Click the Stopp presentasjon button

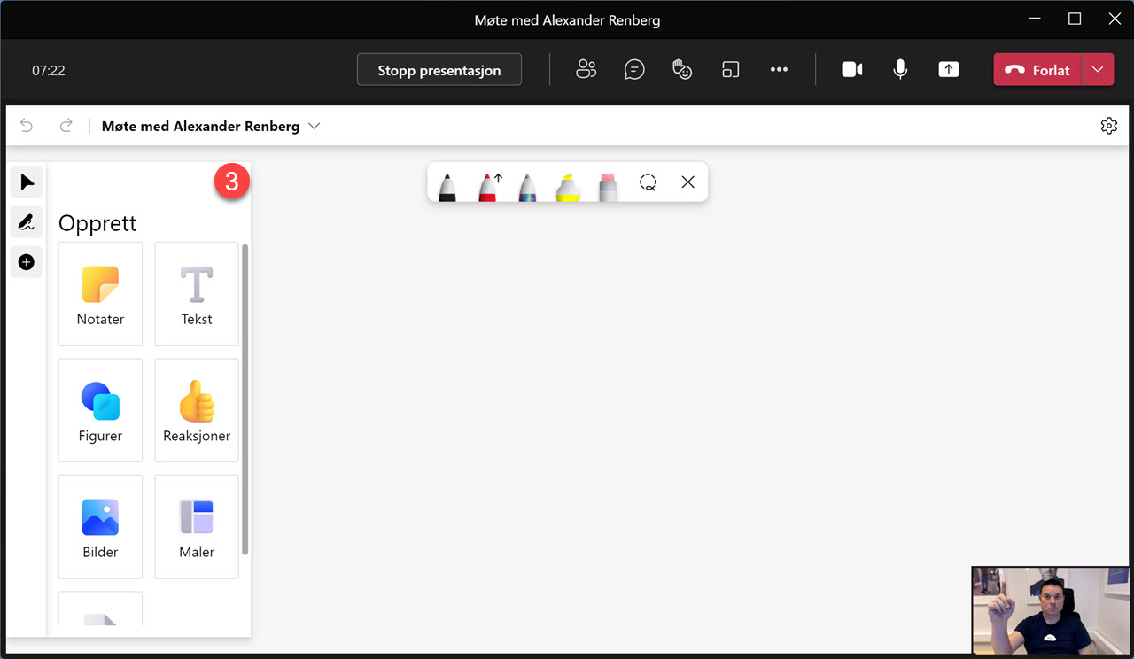tap(439, 70)
